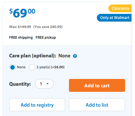This screenshot has height=116, width=135.
Task: Click the care plan help question mark icon
Action: (75, 56)
